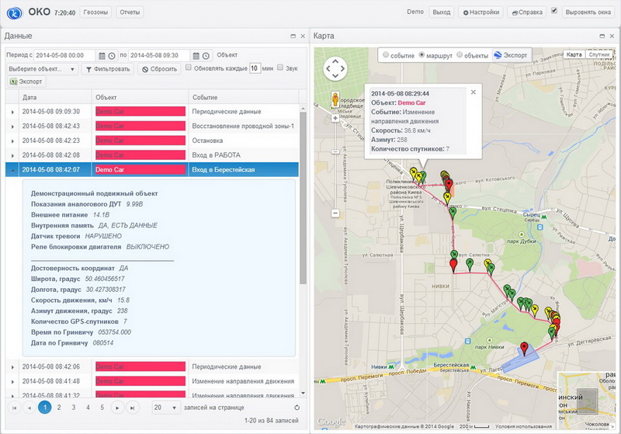The image size is (621, 434).
Task: Open Геозоны menu
Action: point(95,12)
